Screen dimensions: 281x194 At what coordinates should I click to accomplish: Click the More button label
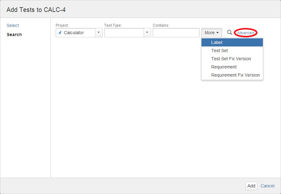tap(209, 33)
